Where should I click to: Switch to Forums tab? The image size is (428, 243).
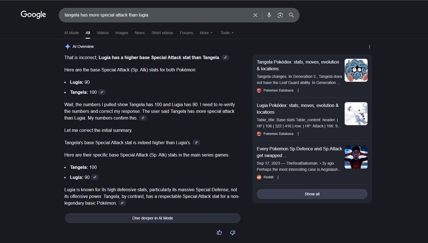coord(187,33)
